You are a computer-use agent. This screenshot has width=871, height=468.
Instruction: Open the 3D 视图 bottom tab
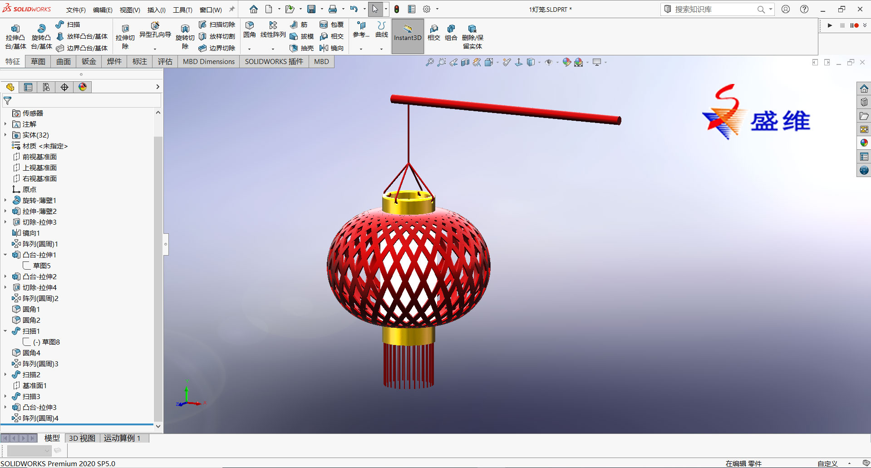pos(82,438)
